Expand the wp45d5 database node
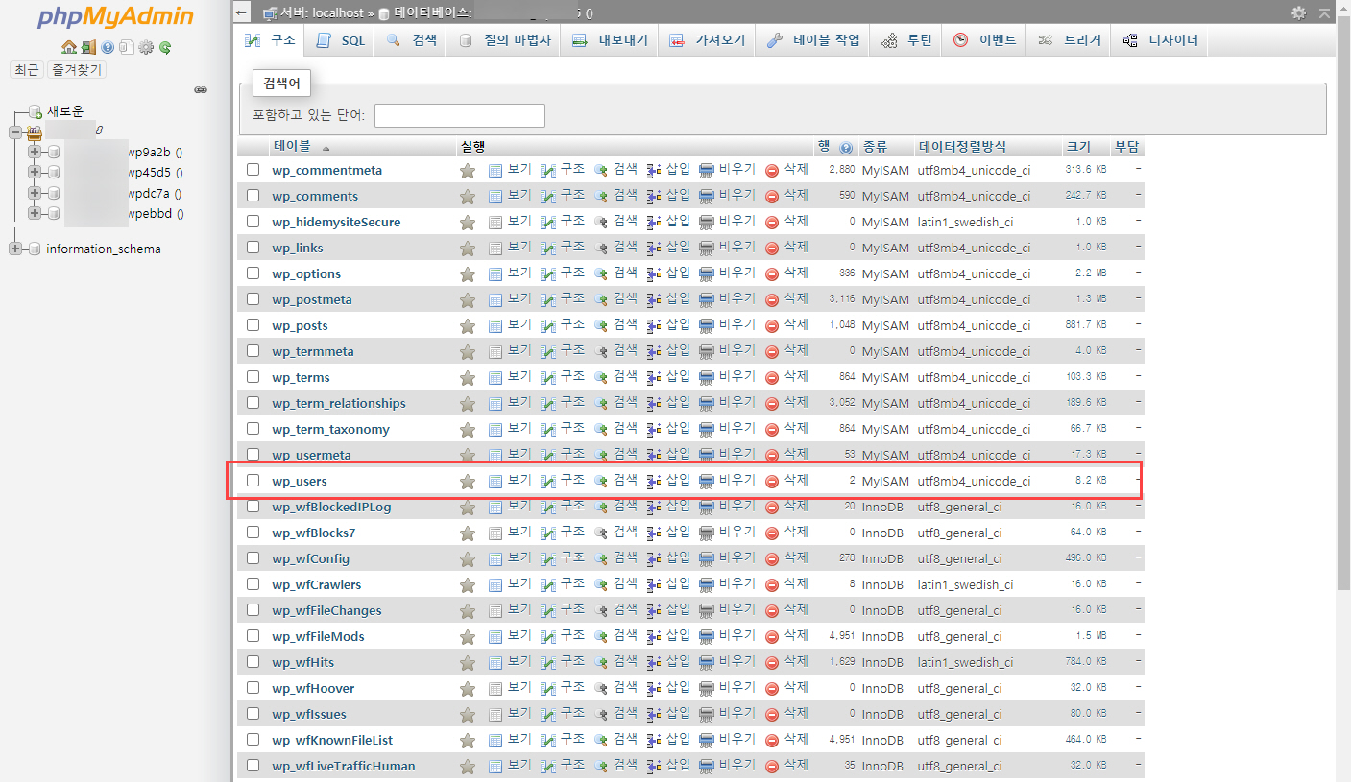Screen dimensions: 1351x782 coord(35,172)
